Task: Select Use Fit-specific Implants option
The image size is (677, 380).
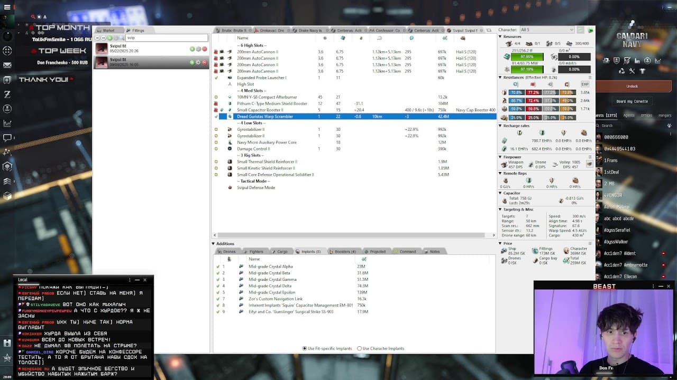Action: tap(326, 348)
